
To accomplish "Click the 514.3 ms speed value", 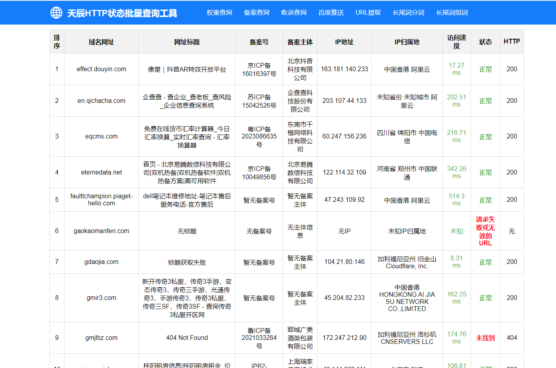I will [x=457, y=200].
